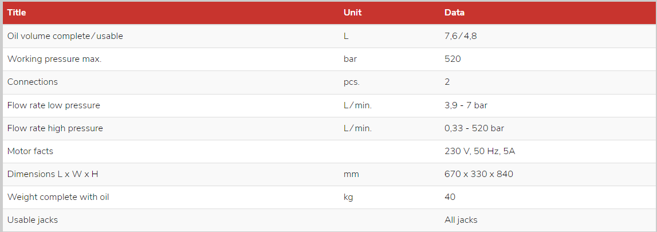Click the 7,6/4,8 oil volume value
This screenshot has width=657, height=232.
point(461,36)
